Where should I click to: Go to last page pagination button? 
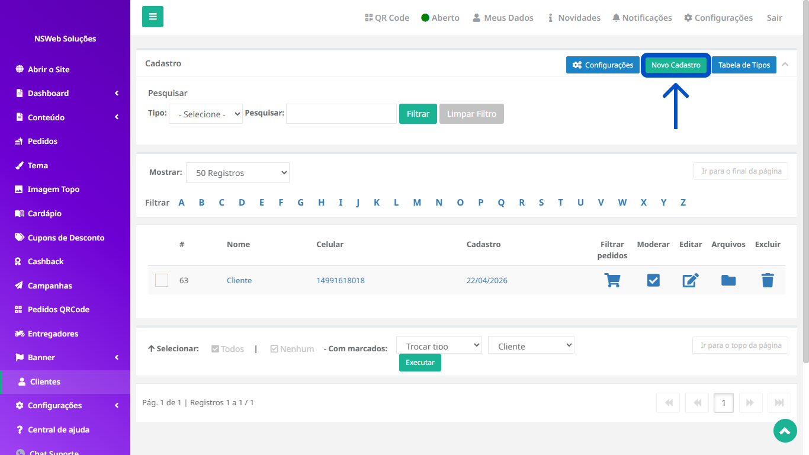pos(779,403)
